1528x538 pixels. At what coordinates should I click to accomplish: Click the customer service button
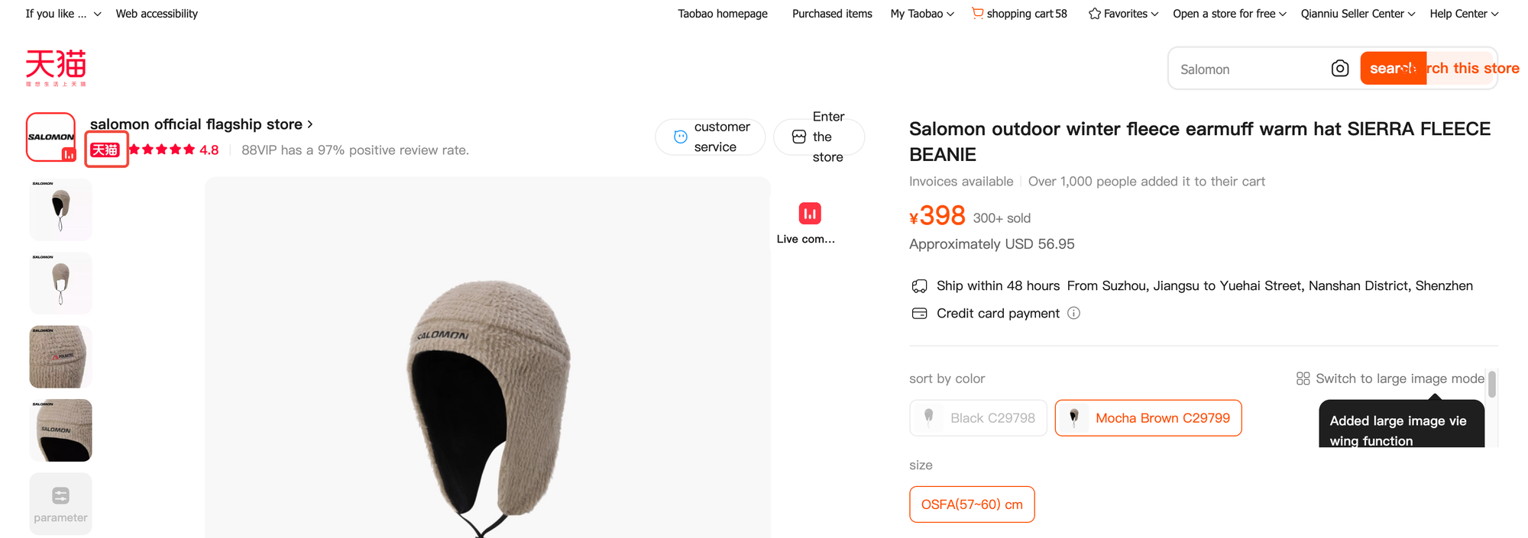(x=710, y=137)
